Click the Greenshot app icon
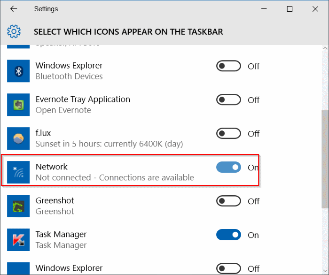The image size is (329, 275). tap(18, 206)
